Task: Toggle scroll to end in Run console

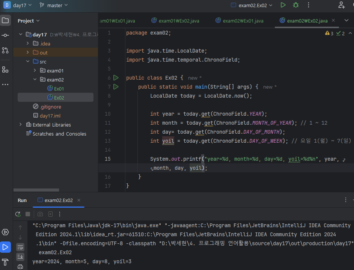Action: [x=20, y=257]
